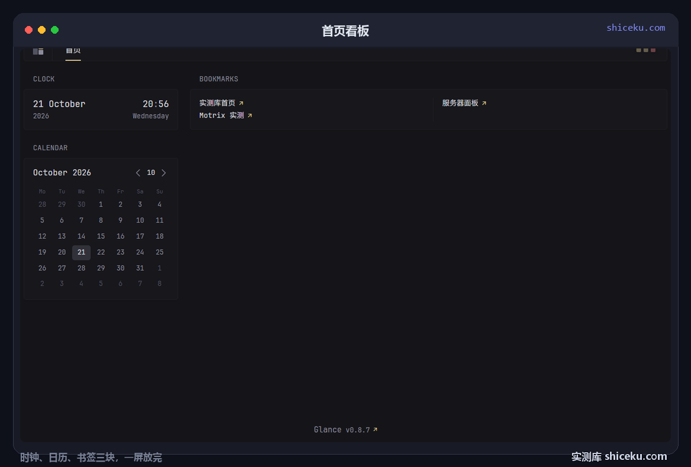Click the theme color dots in navbar
Image resolution: width=691 pixels, height=467 pixels.
645,50
